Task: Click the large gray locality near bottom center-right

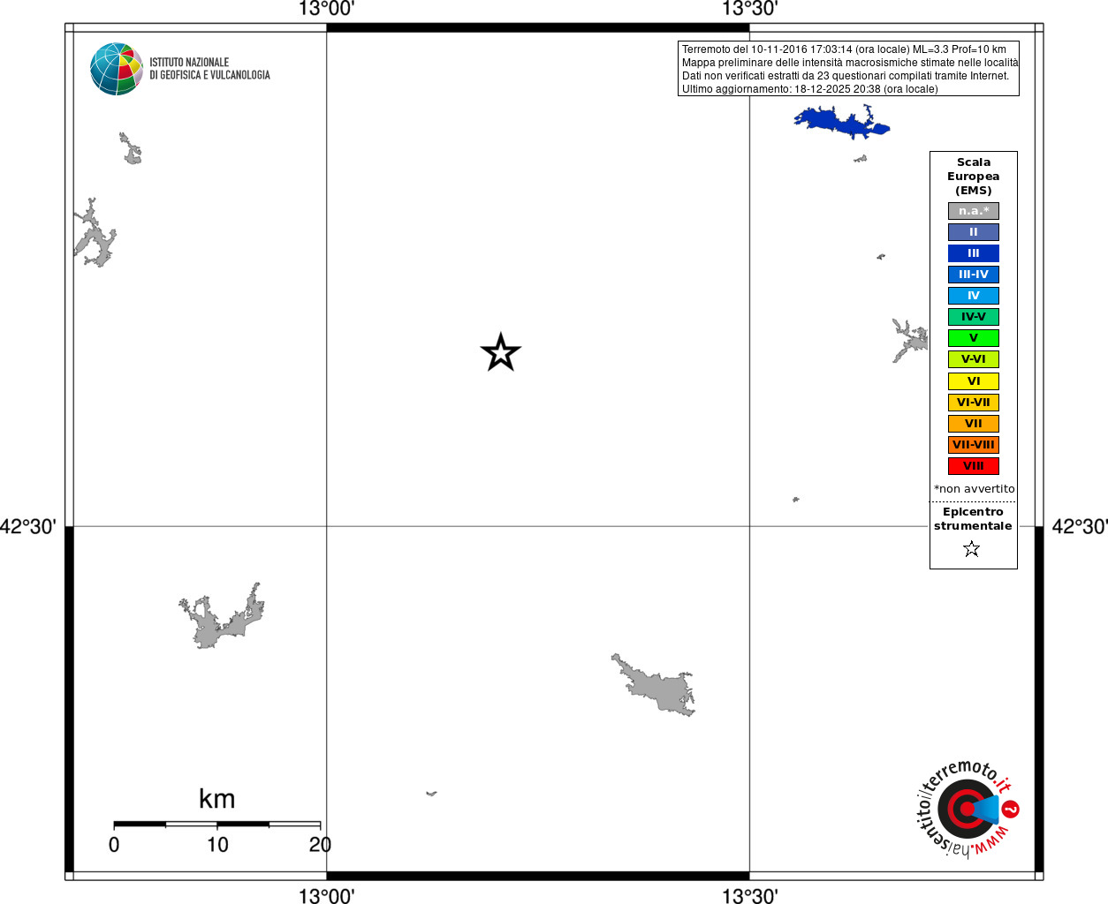Action: (x=654, y=685)
